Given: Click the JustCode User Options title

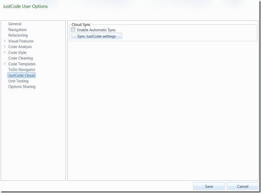Looking at the screenshot, I should tap(25, 6).
